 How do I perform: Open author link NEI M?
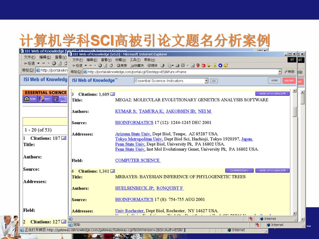(x=205, y=111)
